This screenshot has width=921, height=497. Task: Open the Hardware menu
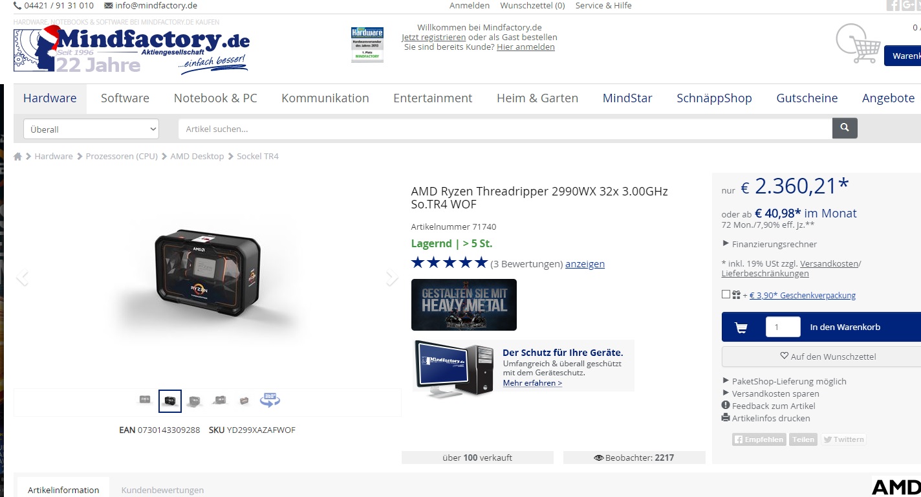click(50, 98)
